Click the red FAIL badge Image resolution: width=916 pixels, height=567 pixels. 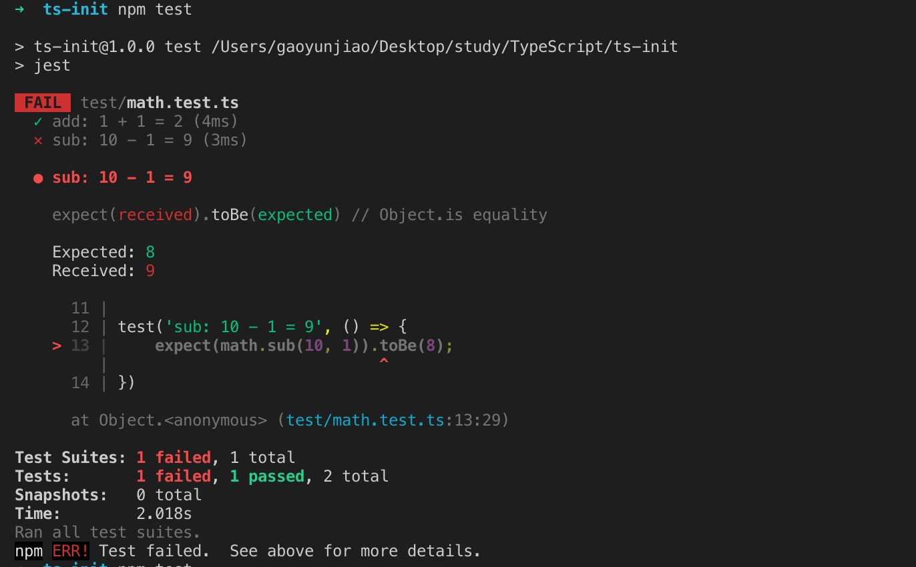click(42, 103)
